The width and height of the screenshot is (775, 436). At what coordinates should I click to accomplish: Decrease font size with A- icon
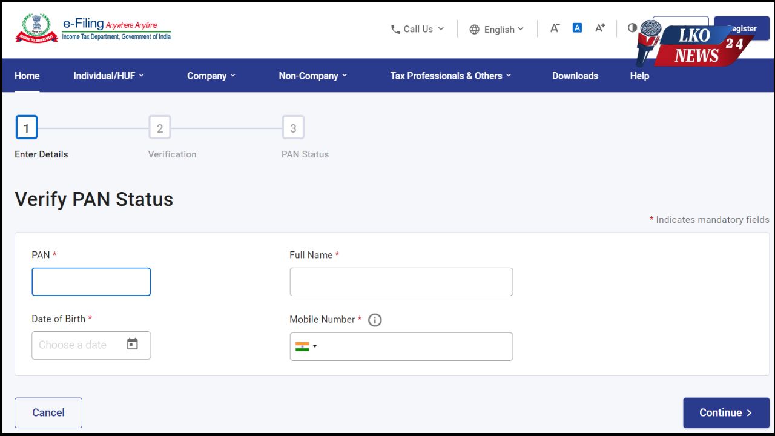[x=555, y=28]
